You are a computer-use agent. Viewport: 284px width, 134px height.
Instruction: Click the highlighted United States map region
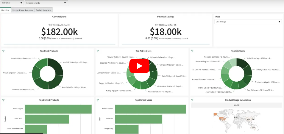pos(223,119)
